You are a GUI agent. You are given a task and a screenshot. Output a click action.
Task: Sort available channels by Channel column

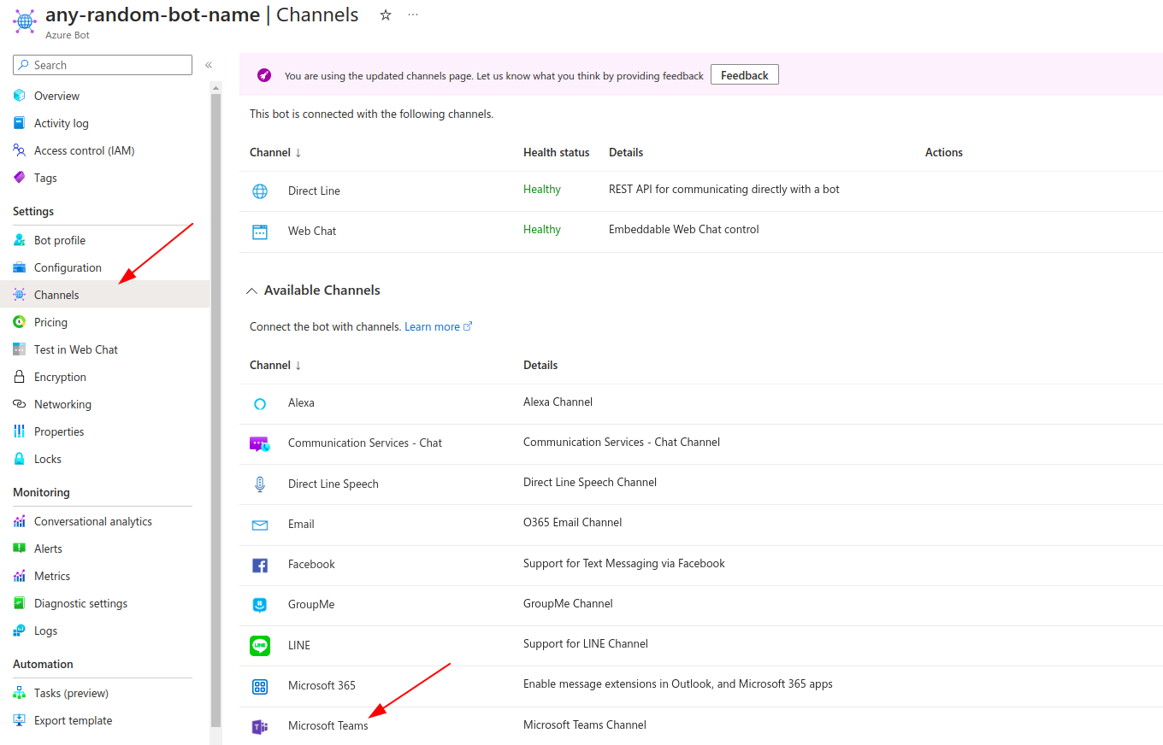tap(275, 365)
